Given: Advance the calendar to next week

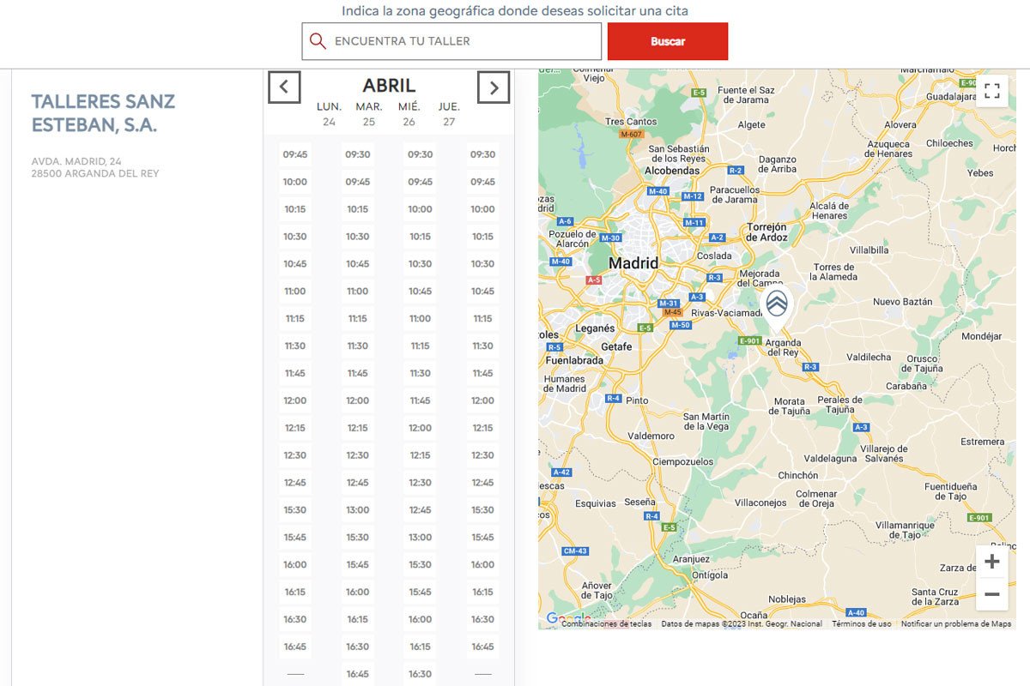Looking at the screenshot, I should point(494,87).
